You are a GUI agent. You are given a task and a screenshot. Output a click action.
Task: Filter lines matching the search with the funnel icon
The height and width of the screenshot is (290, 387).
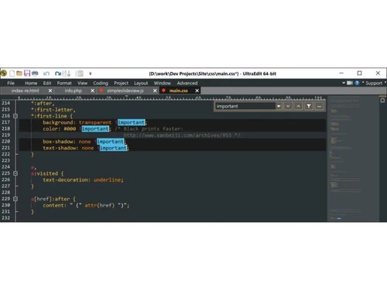309,106
